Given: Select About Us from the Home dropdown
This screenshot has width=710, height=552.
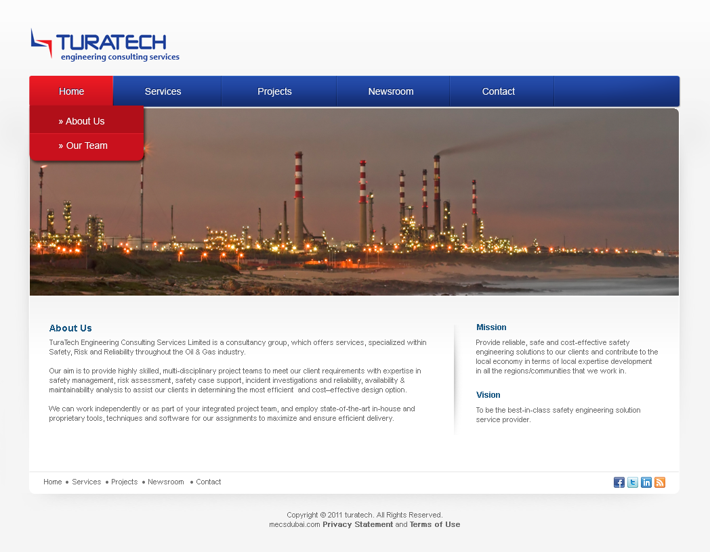Looking at the screenshot, I should click(82, 120).
